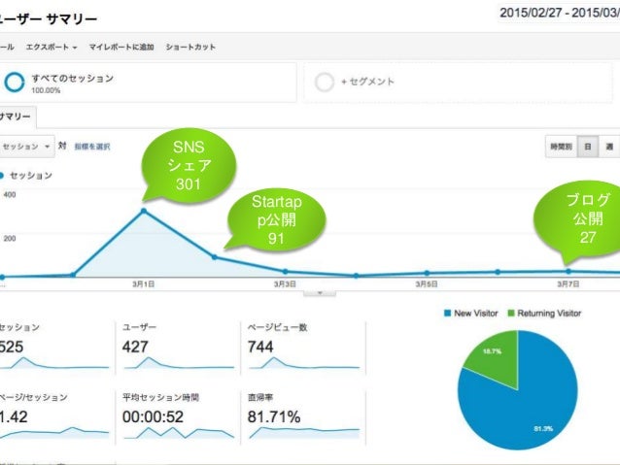The image size is (620, 465).
Task: Click the data point at the Startapp公開 day
Action: (215, 257)
